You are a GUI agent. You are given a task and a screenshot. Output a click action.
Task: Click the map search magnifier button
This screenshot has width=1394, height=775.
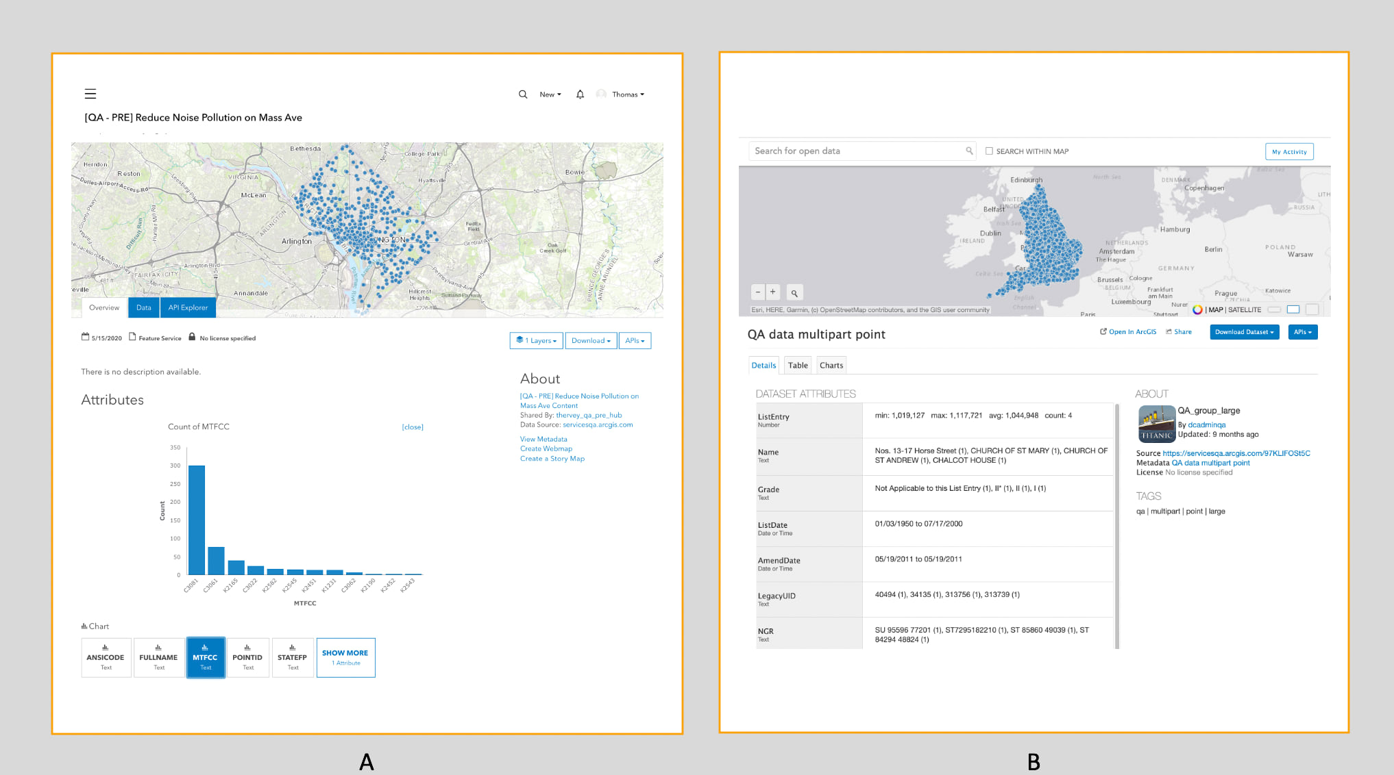[794, 293]
